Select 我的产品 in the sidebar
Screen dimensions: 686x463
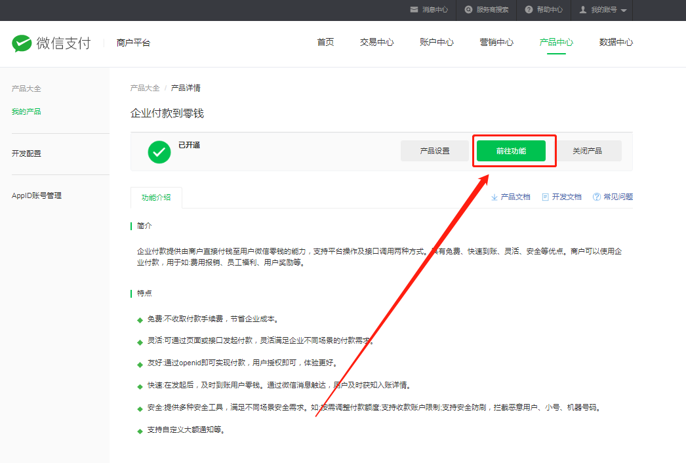point(26,111)
